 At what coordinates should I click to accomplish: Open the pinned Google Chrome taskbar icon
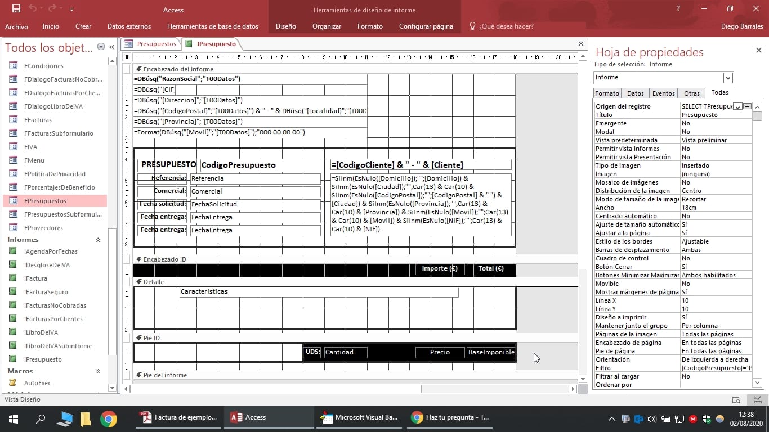coord(109,418)
